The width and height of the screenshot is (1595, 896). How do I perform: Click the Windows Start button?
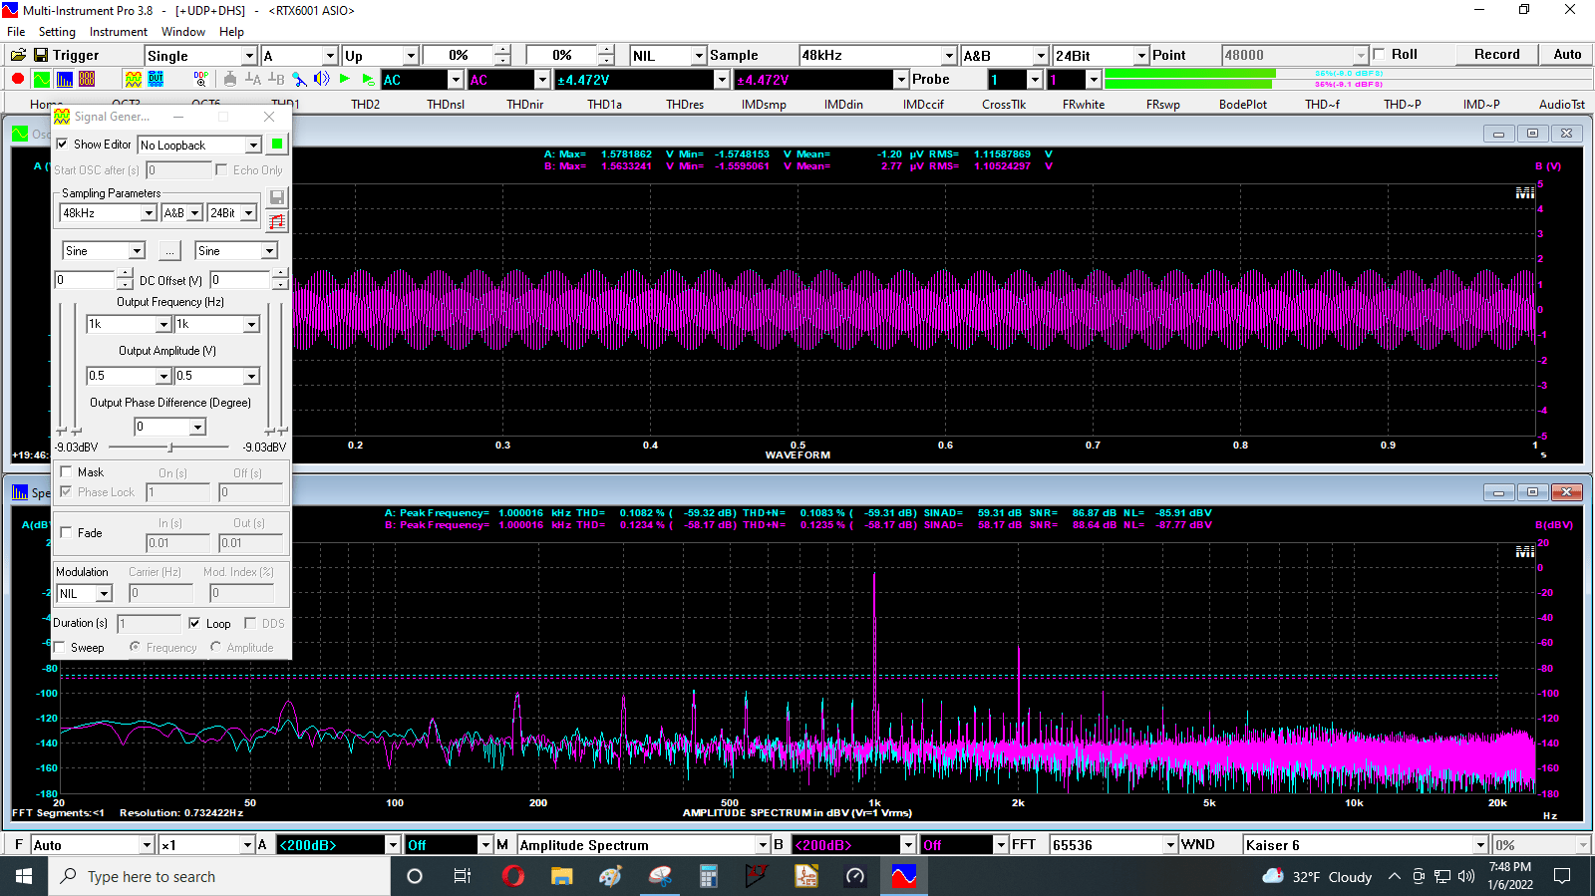pyautogui.click(x=24, y=876)
